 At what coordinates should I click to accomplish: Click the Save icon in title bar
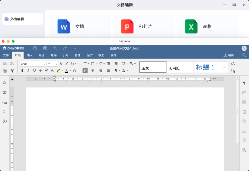[35, 48]
